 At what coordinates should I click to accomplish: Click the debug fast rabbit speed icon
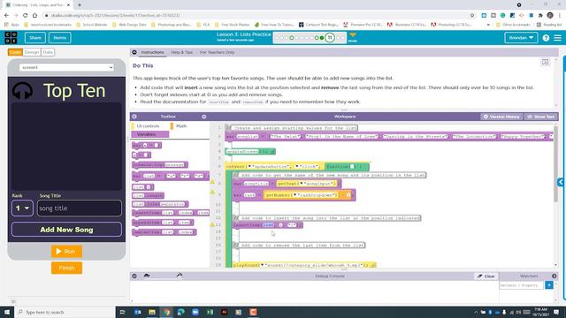[180, 276]
